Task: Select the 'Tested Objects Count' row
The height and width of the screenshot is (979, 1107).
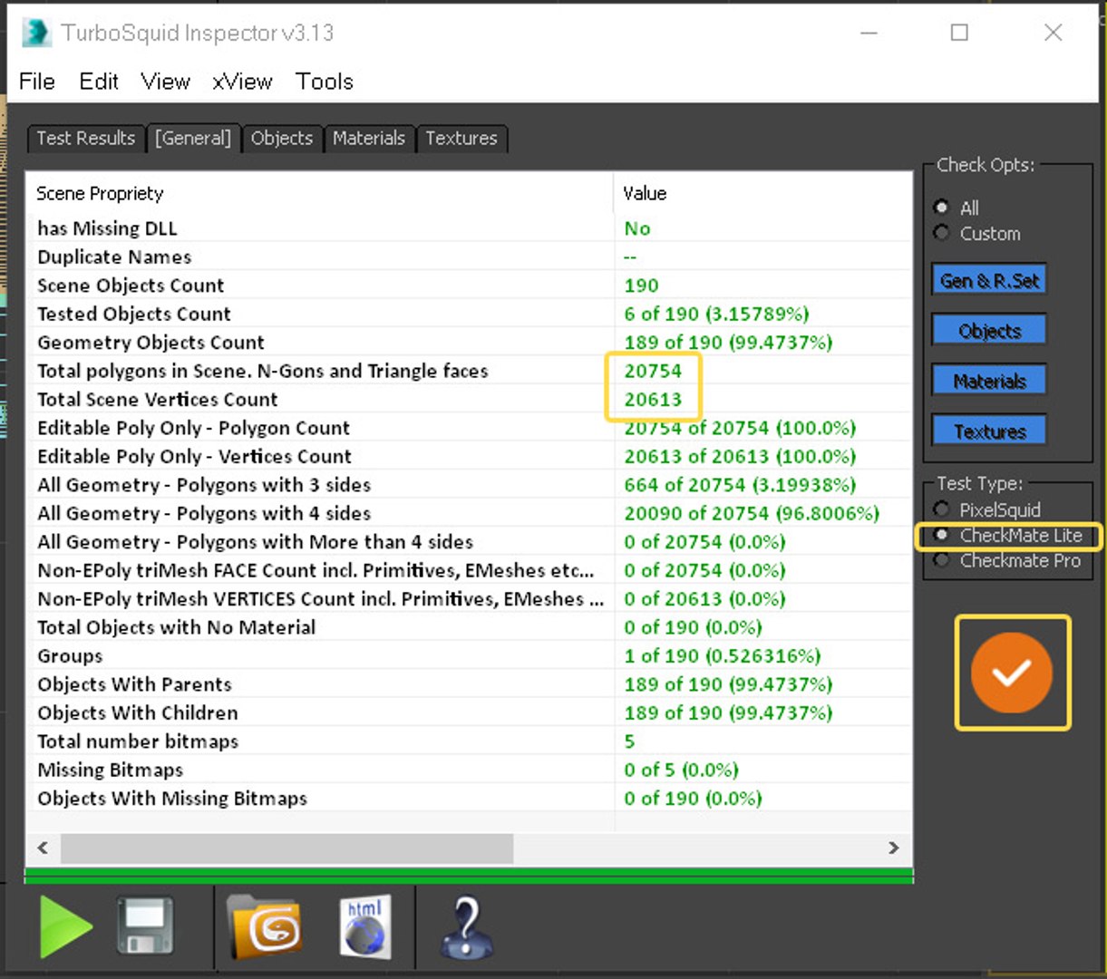Action: (x=469, y=314)
